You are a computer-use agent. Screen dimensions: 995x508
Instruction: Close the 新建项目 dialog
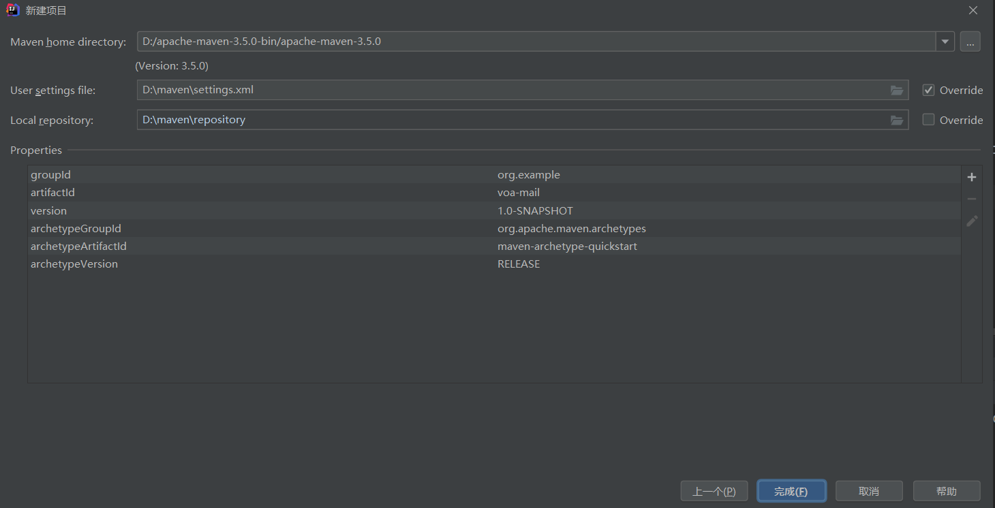[x=973, y=10]
